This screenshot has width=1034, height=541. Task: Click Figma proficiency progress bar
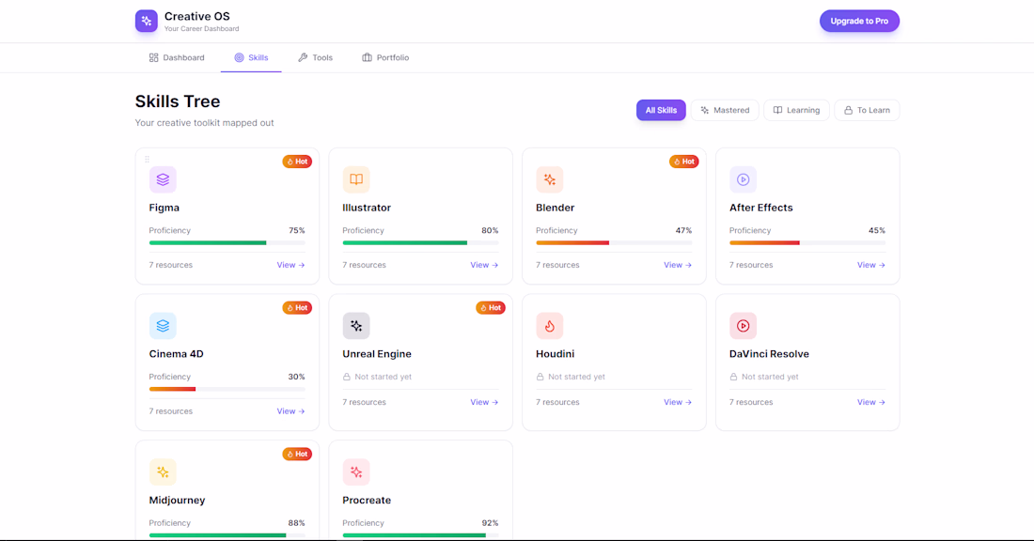click(227, 242)
